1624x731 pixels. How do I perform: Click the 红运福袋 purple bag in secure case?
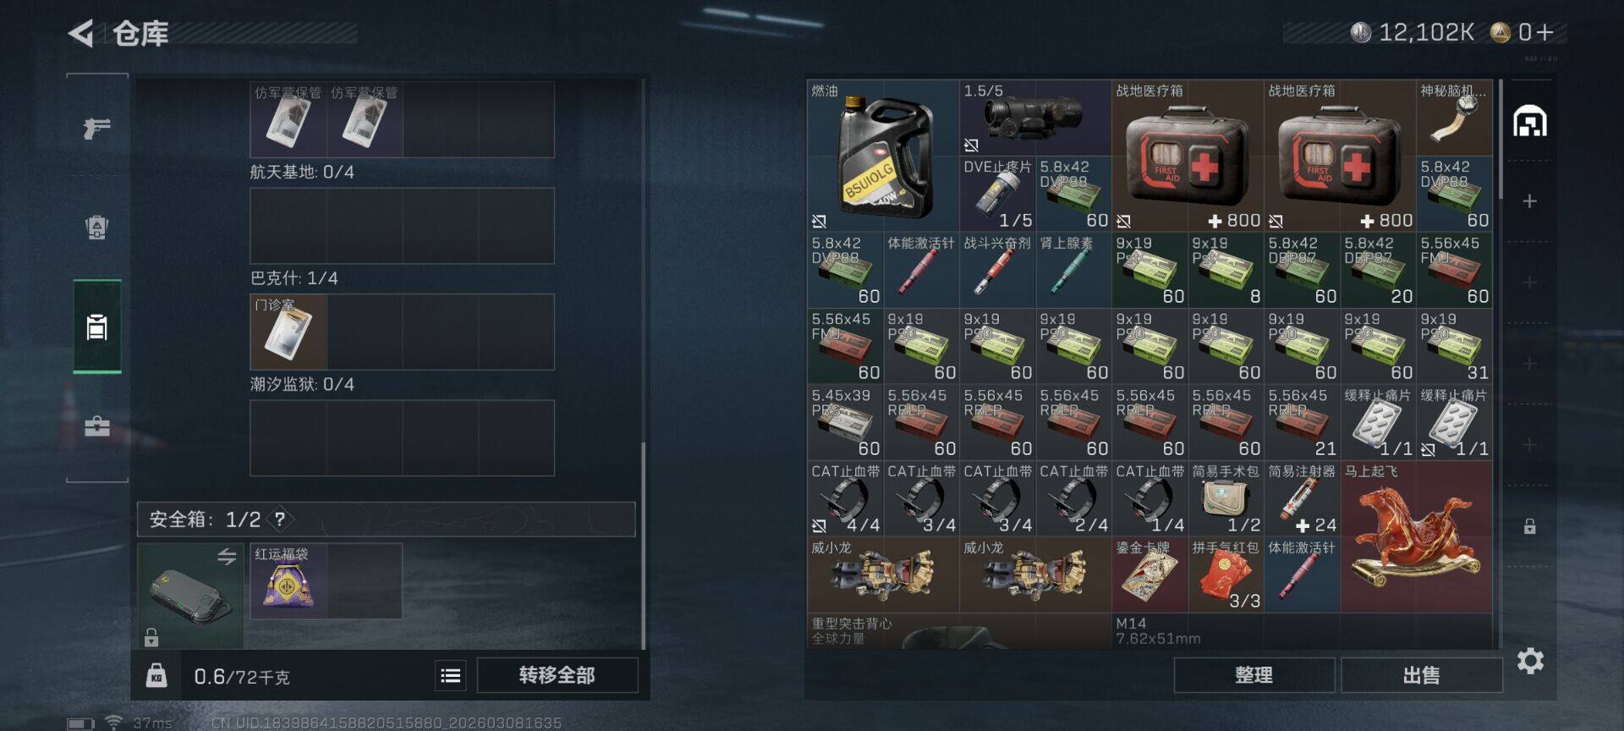[x=288, y=580]
